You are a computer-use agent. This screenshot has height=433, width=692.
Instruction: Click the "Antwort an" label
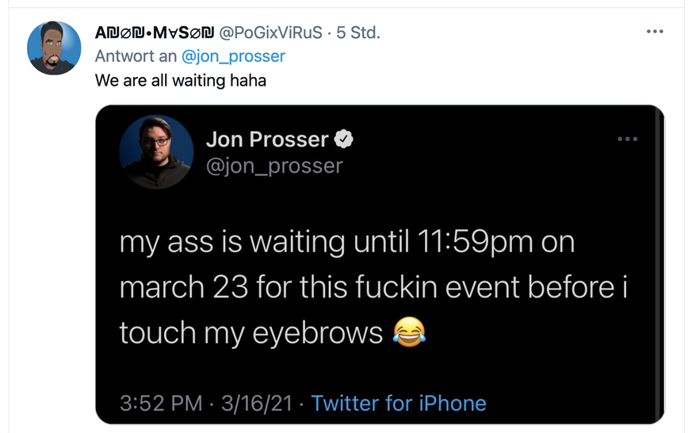[x=136, y=56]
